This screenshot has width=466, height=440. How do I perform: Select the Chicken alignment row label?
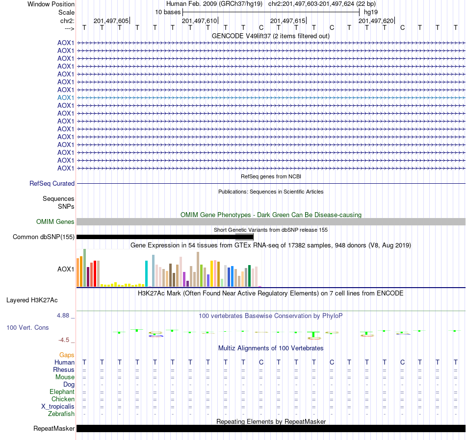tap(63, 399)
